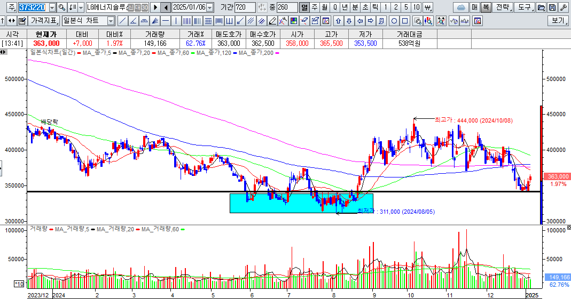Select the rectangle shape drawing tool
This screenshot has width=571, height=299.
405,21
